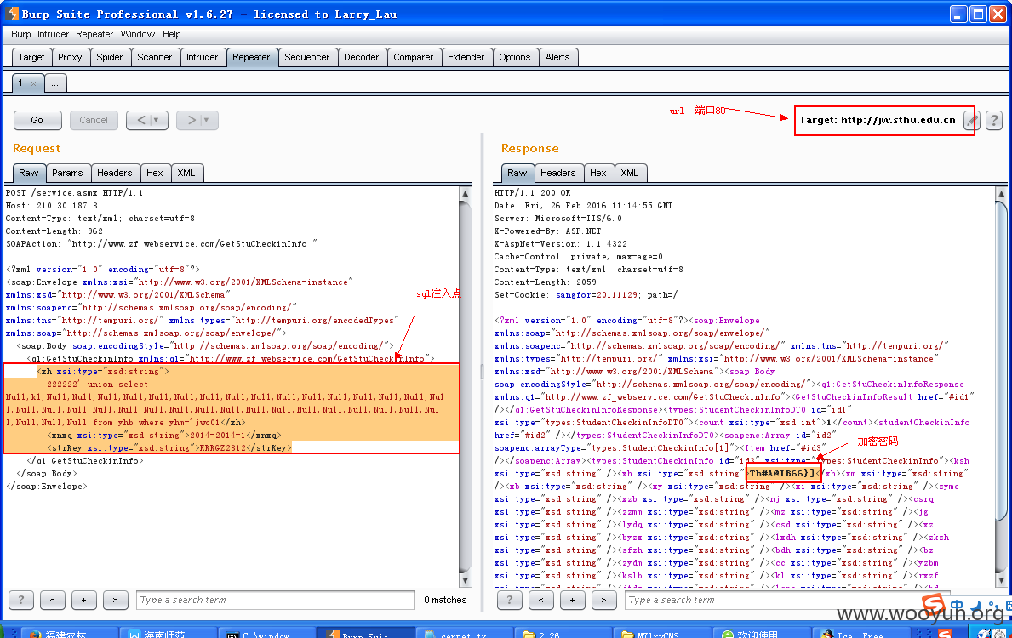
Task: Add a new Repeater tab with the ... tab
Action: tap(54, 83)
